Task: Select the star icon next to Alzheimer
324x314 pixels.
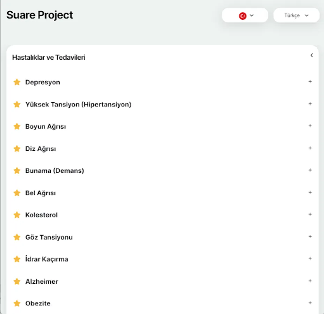Action: tap(17, 281)
